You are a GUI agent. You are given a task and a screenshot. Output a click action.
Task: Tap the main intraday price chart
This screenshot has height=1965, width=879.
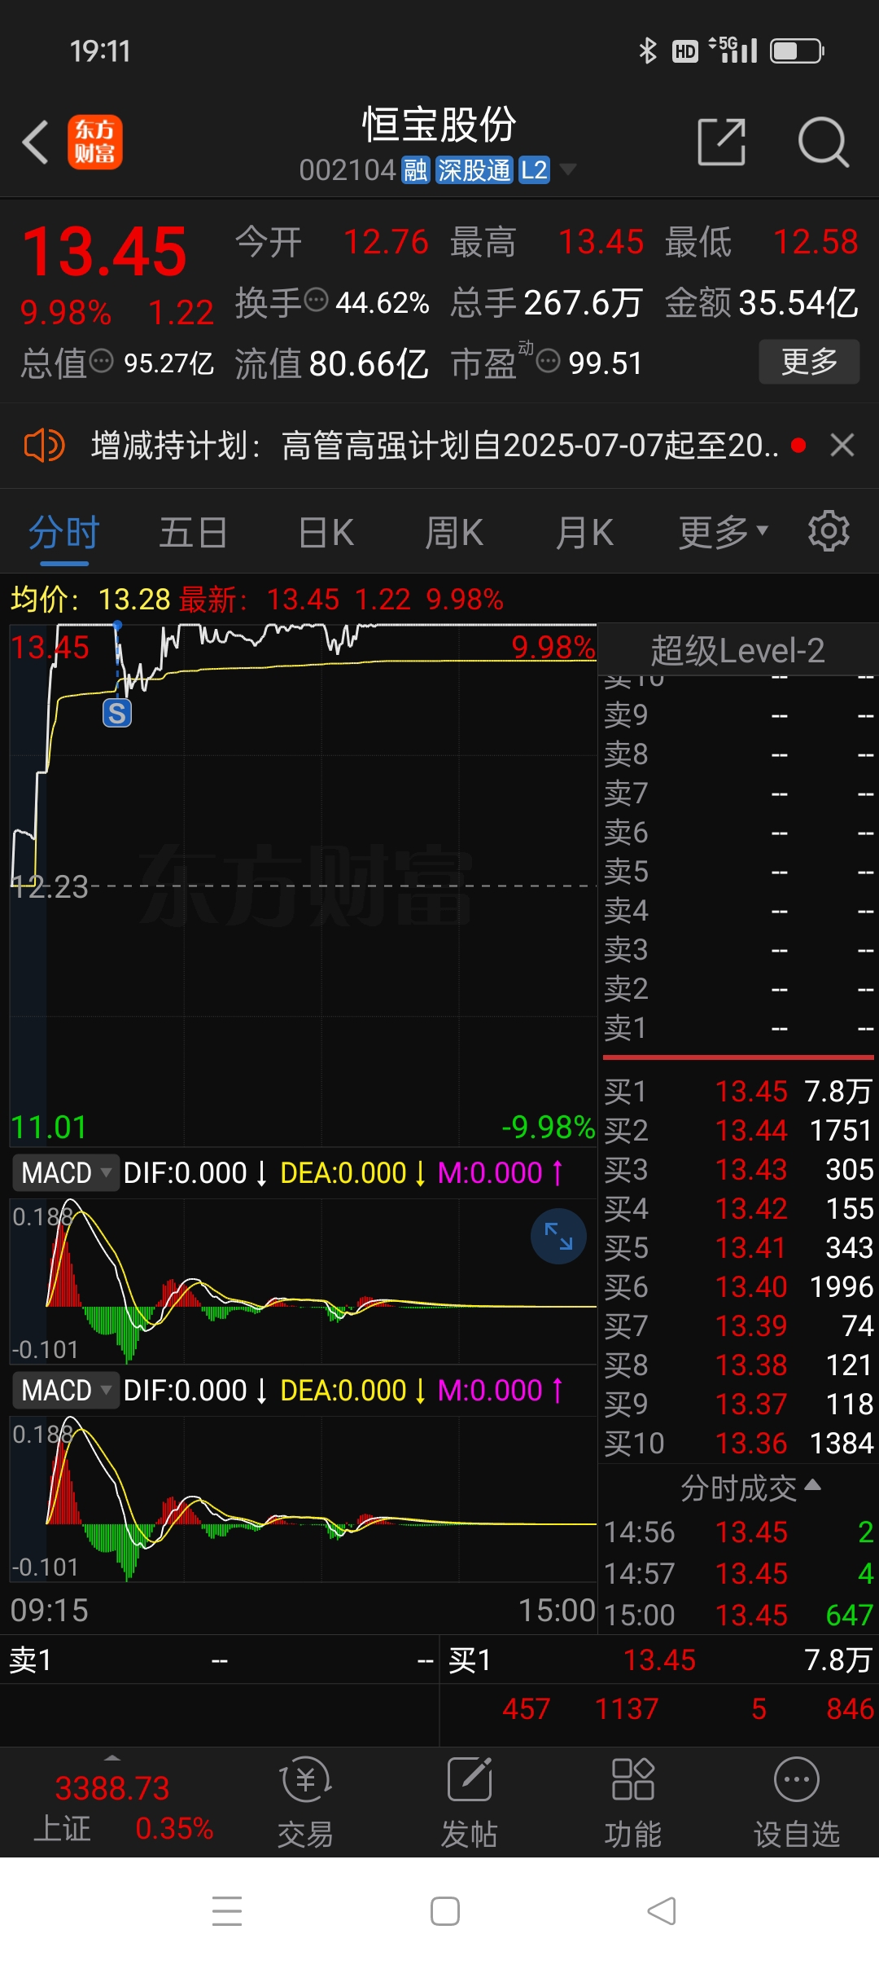click(303, 885)
